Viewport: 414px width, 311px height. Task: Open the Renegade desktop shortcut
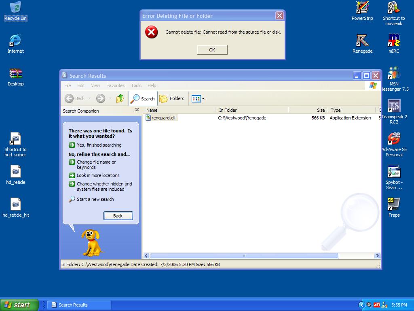(362, 41)
